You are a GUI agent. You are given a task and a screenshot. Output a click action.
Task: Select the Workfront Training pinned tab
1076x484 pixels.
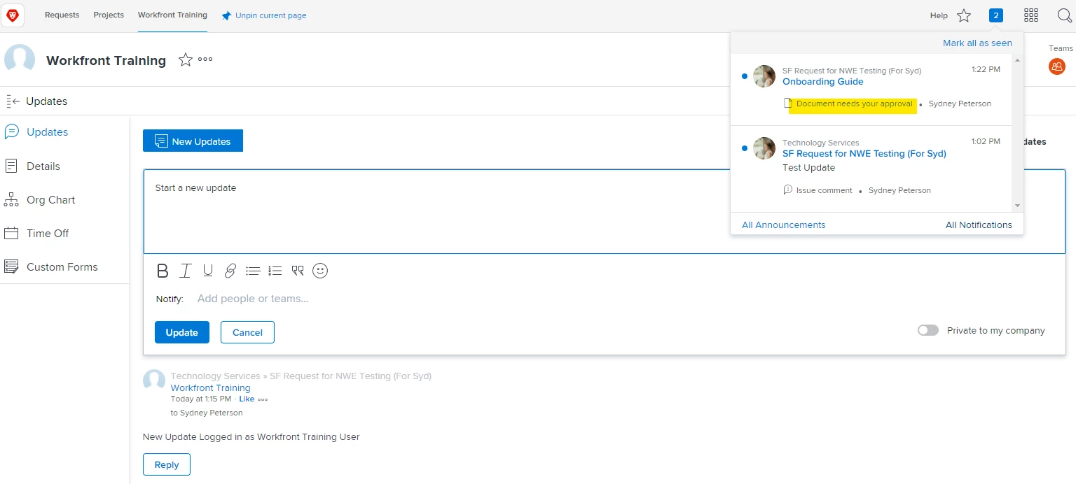coord(172,15)
